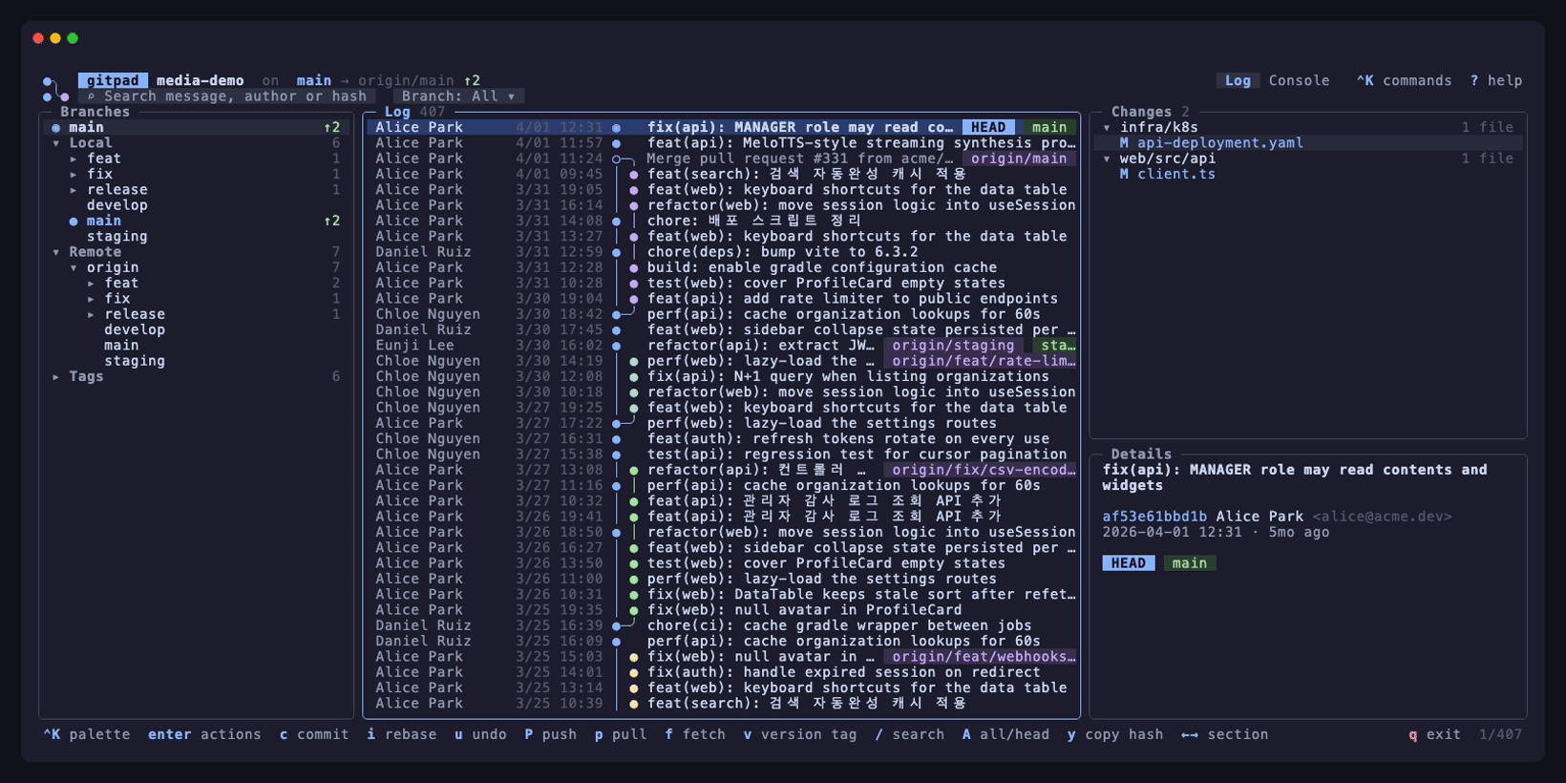1566x783 pixels.
Task: Click the origin/main ref badge in the log
Action: [x=1019, y=159]
